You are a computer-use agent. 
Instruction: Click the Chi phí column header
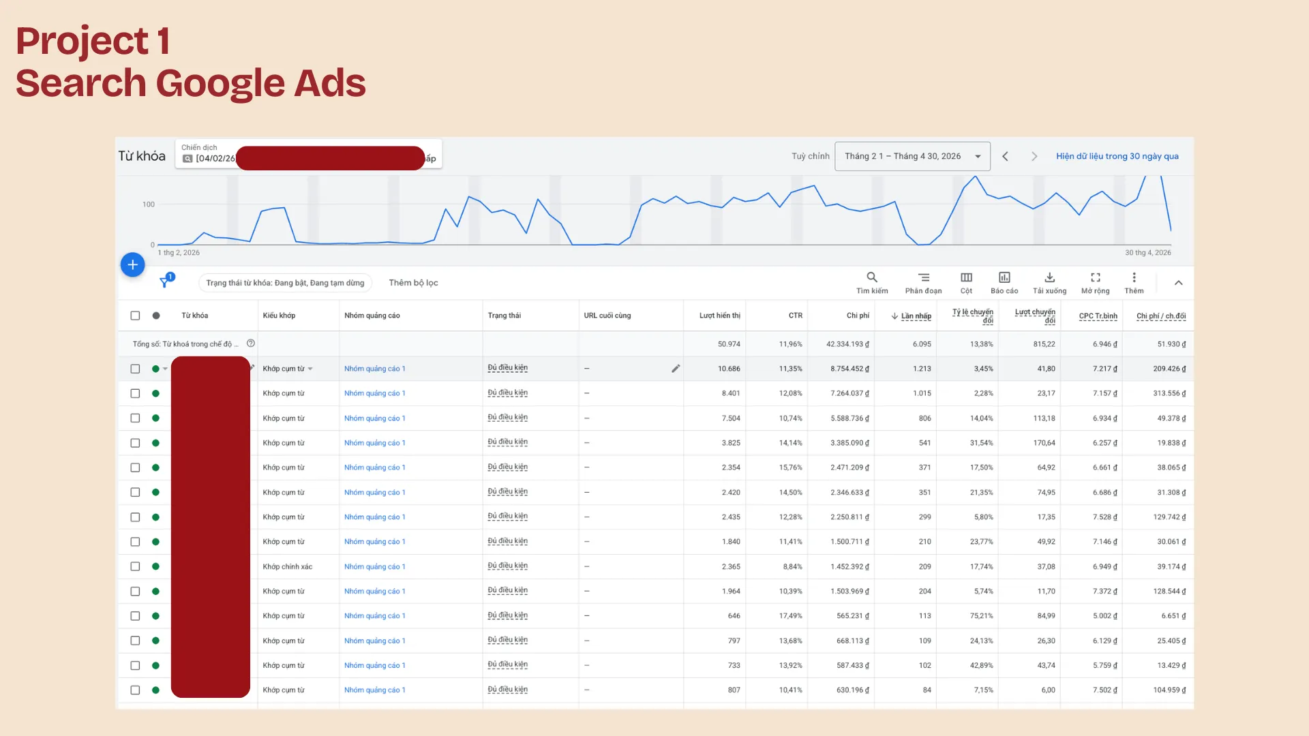click(858, 316)
